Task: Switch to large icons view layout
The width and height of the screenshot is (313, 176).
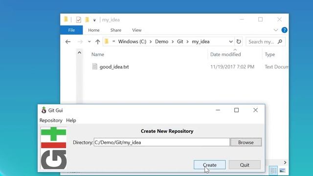Action: 283,171
